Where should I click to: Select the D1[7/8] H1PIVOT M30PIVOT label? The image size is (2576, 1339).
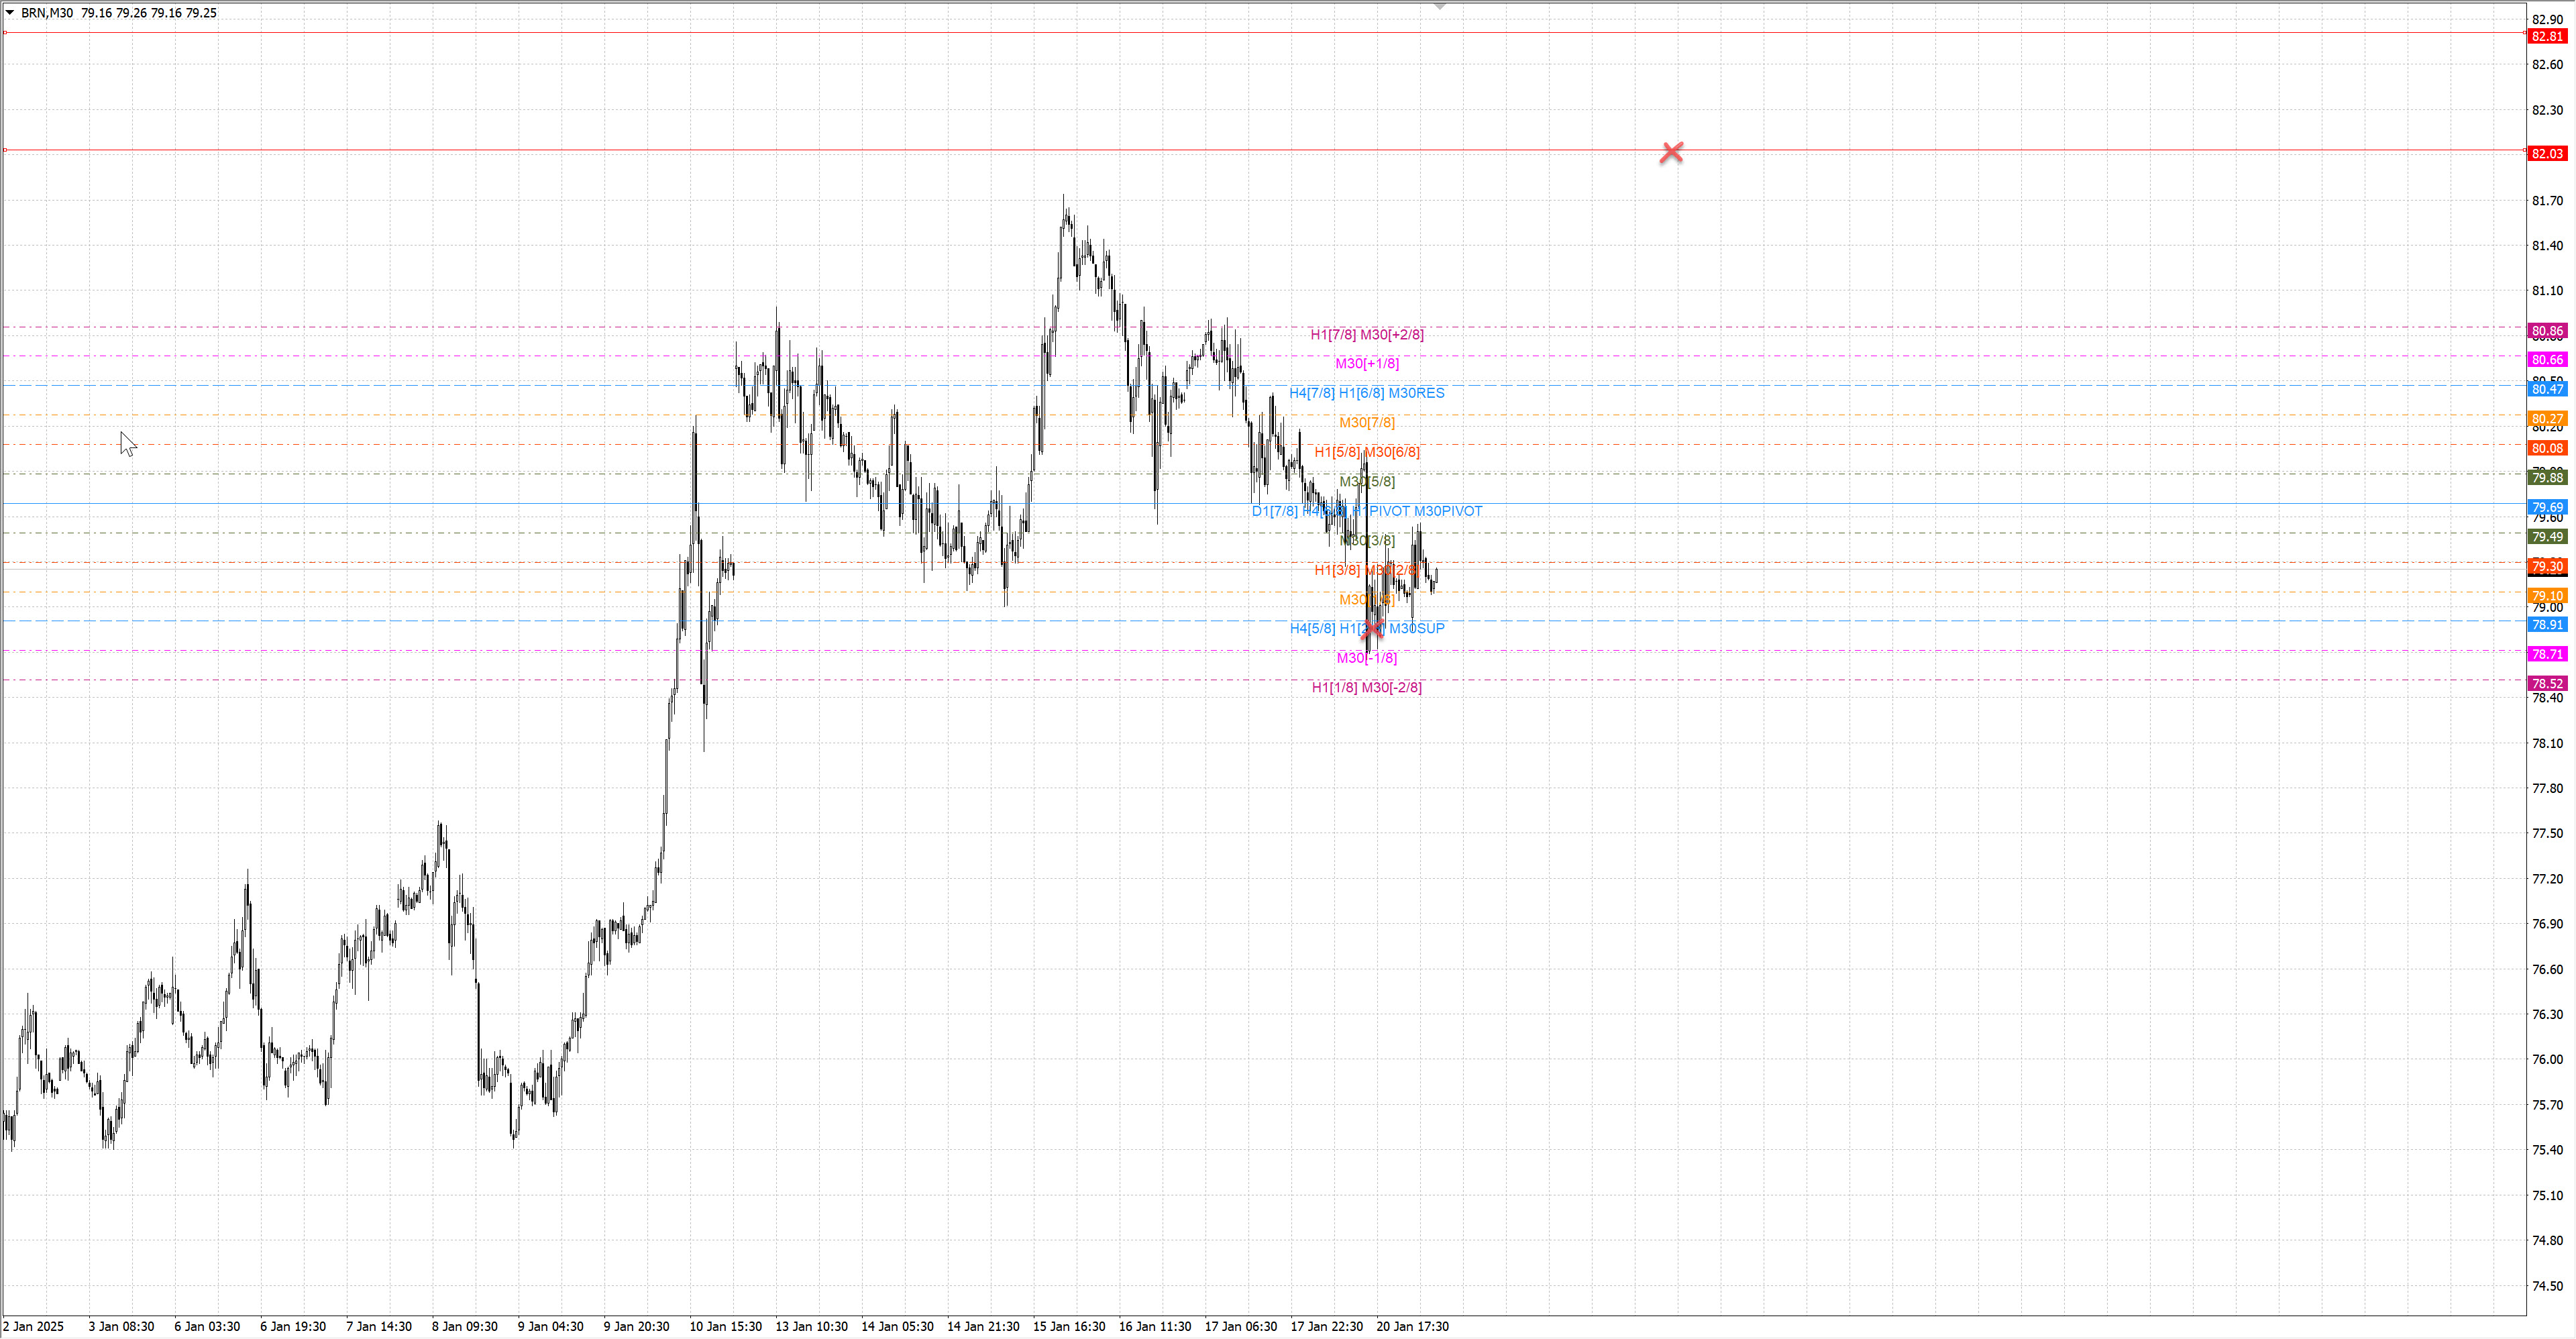[1366, 511]
